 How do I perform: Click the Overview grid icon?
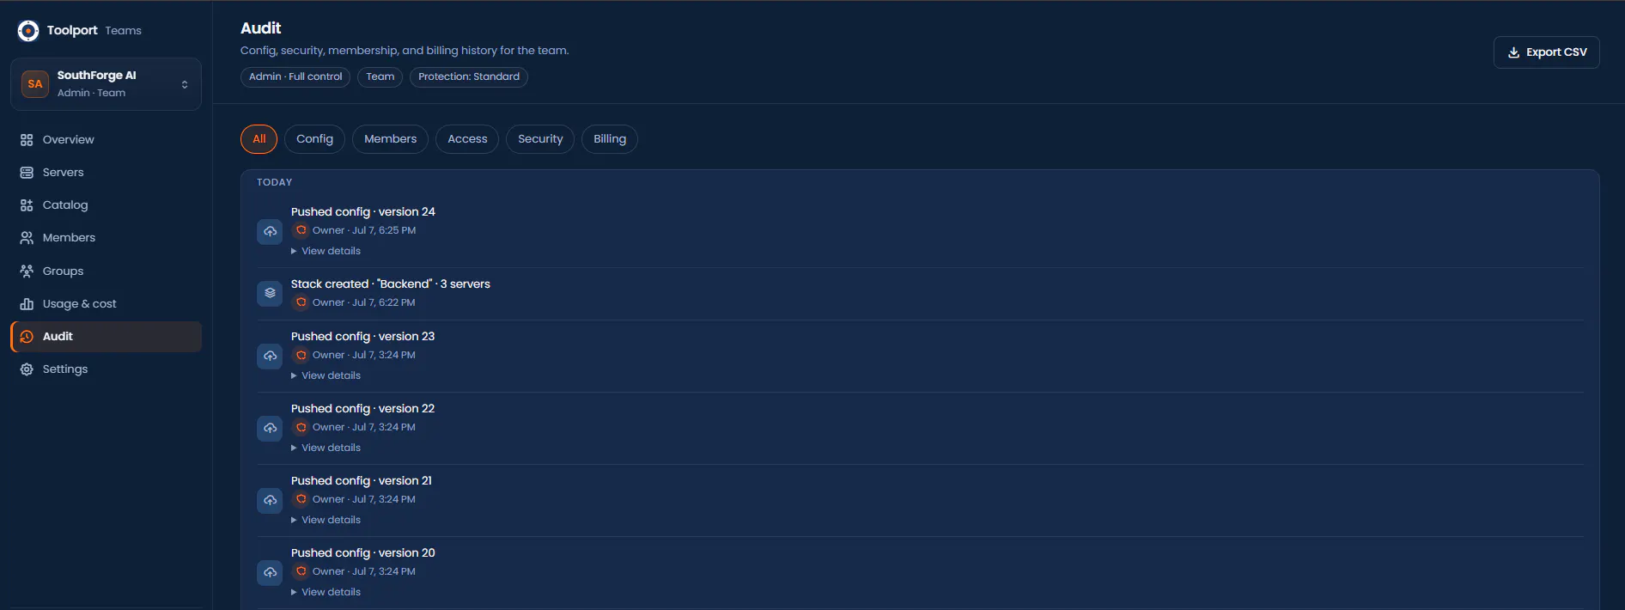[x=27, y=140]
